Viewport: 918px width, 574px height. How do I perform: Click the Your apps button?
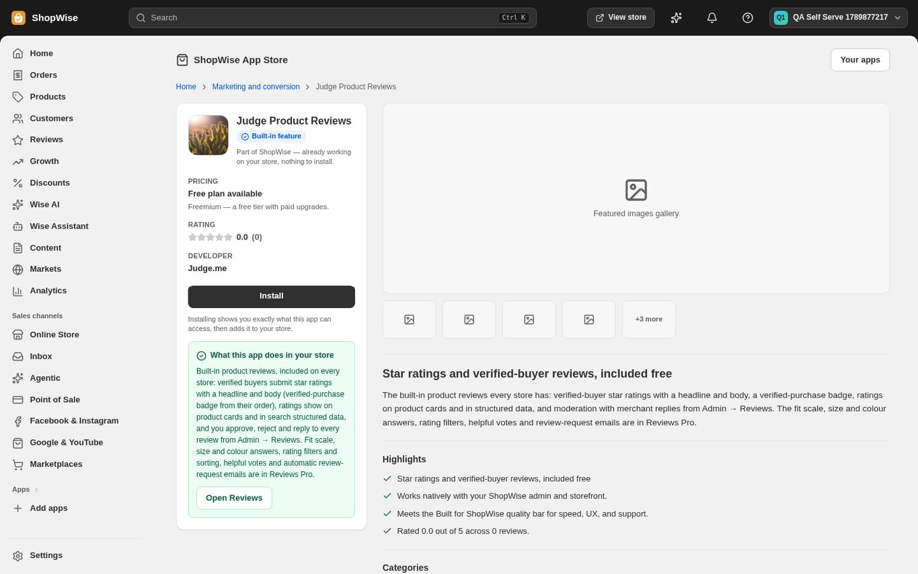[860, 60]
